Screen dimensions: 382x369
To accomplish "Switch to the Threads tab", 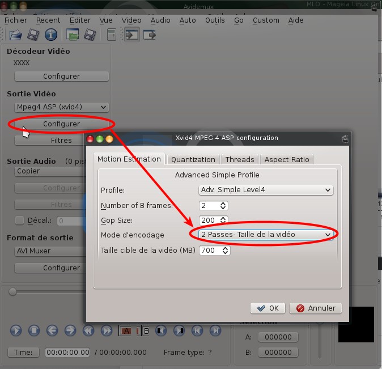I will [x=240, y=159].
